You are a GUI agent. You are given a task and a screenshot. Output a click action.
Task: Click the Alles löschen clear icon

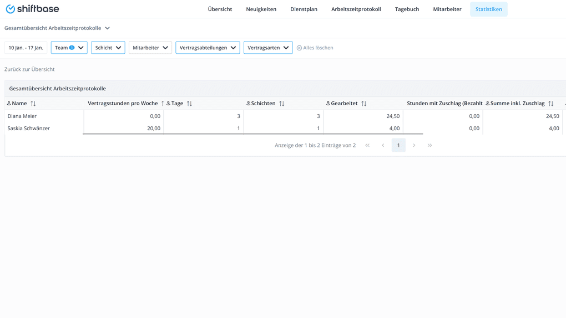299,48
